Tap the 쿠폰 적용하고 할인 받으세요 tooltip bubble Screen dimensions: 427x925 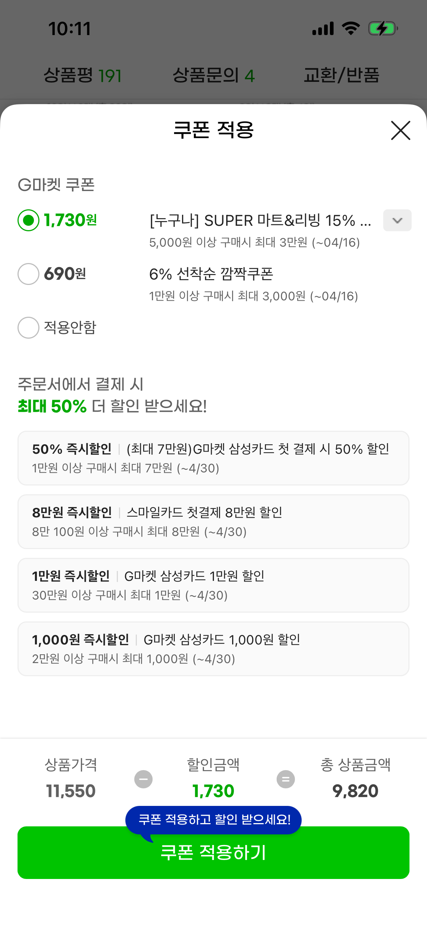[214, 819]
